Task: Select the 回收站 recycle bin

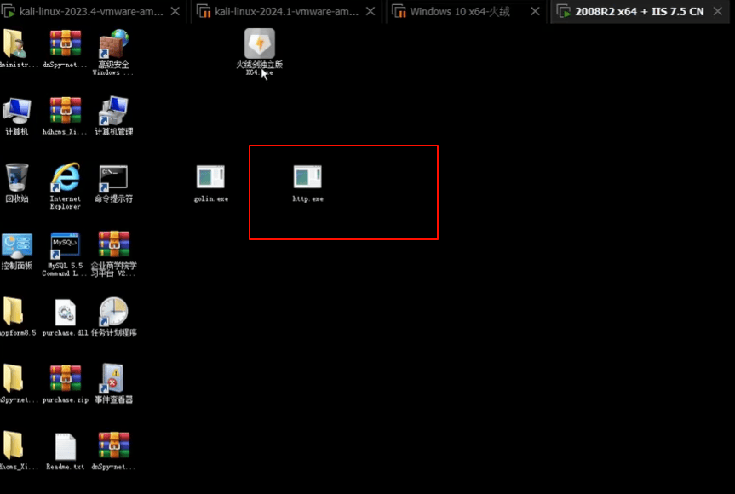Action: point(17,178)
